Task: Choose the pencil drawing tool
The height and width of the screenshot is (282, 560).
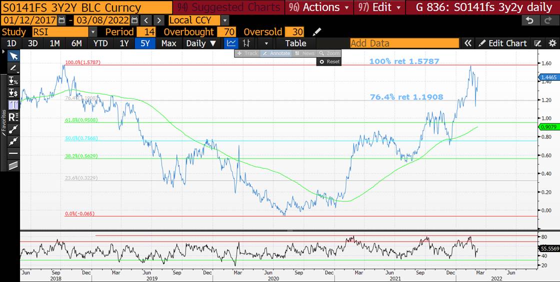Action: pyautogui.click(x=13, y=68)
